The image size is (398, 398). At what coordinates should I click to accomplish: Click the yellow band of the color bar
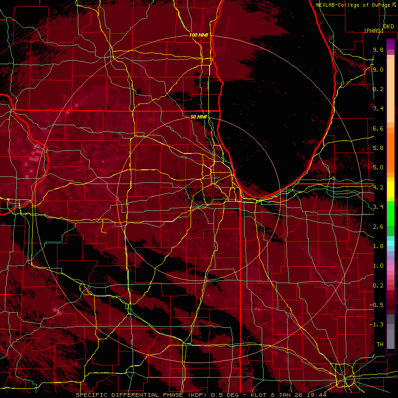(390, 189)
